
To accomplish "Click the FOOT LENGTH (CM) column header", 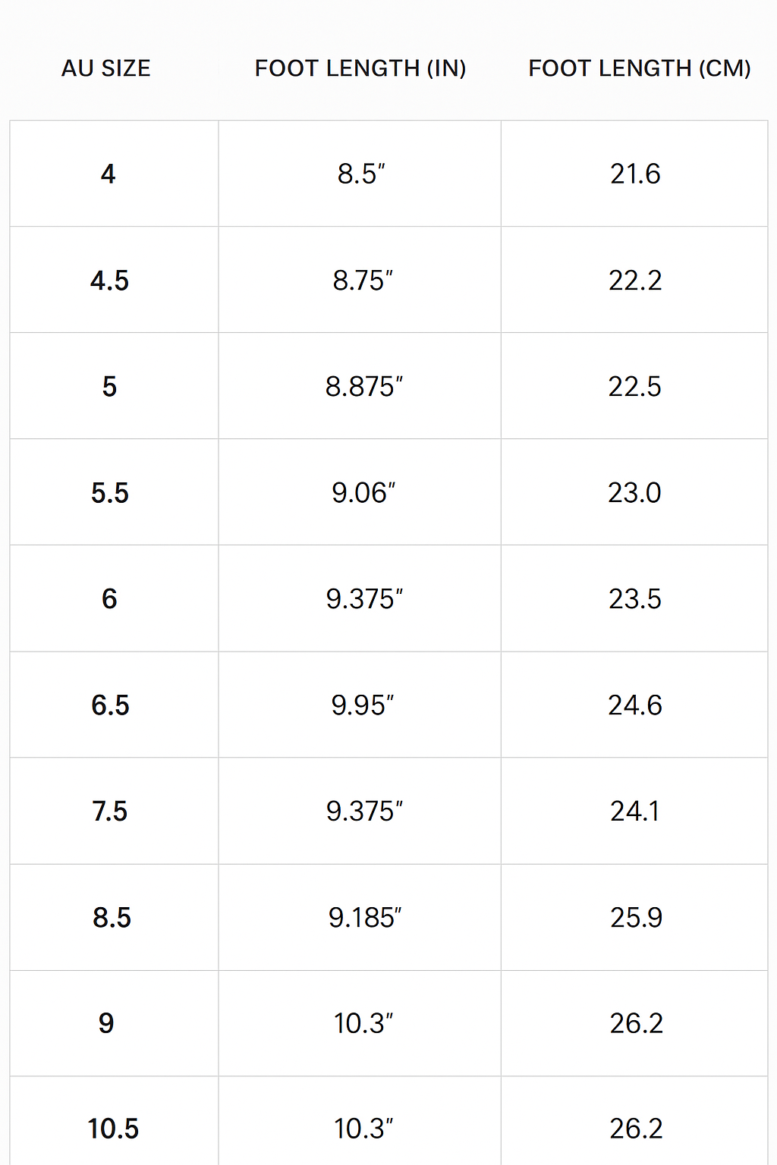I will (x=639, y=68).
